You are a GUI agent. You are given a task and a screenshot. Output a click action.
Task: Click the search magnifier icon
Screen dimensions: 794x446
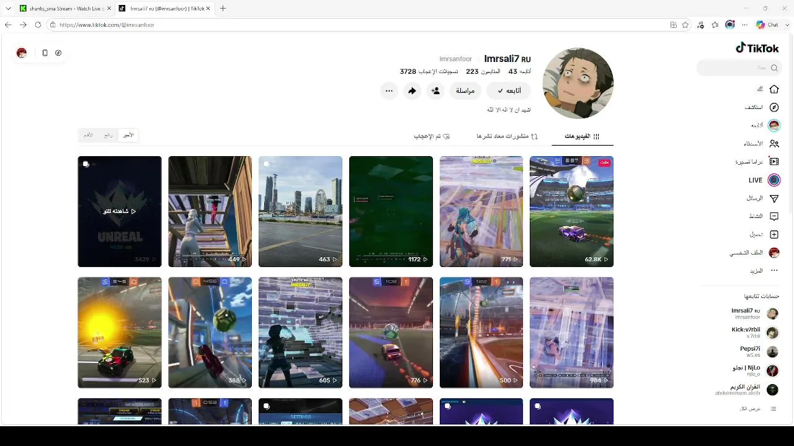click(x=773, y=68)
